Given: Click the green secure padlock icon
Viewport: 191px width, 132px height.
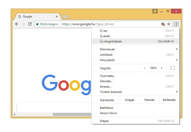Looking at the screenshot, I should pyautogui.click(x=38, y=24).
